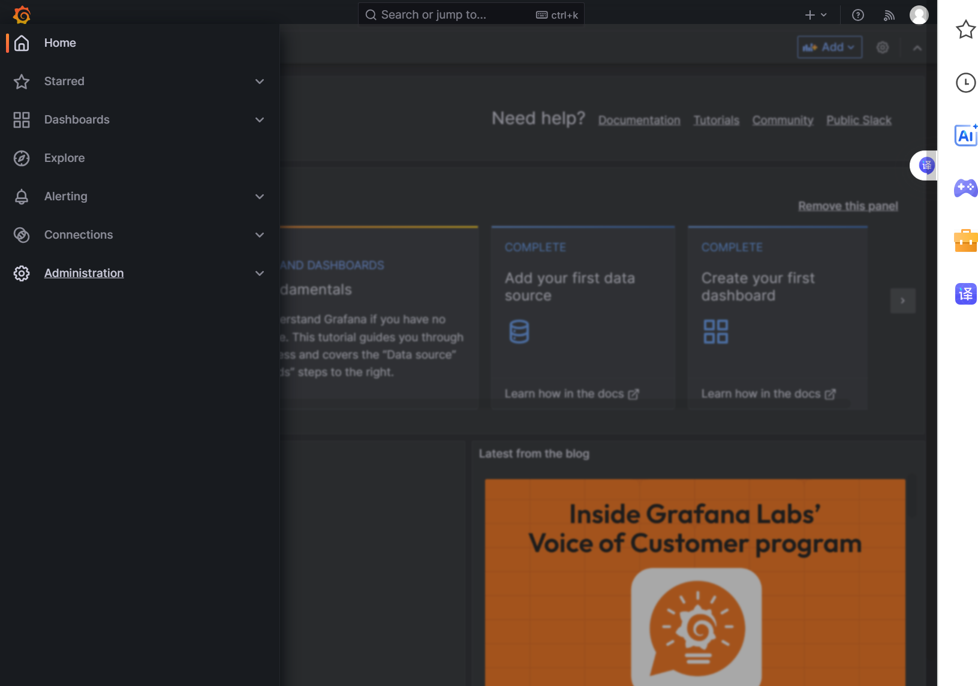
Task: Open the Documentation help link
Action: 639,121
